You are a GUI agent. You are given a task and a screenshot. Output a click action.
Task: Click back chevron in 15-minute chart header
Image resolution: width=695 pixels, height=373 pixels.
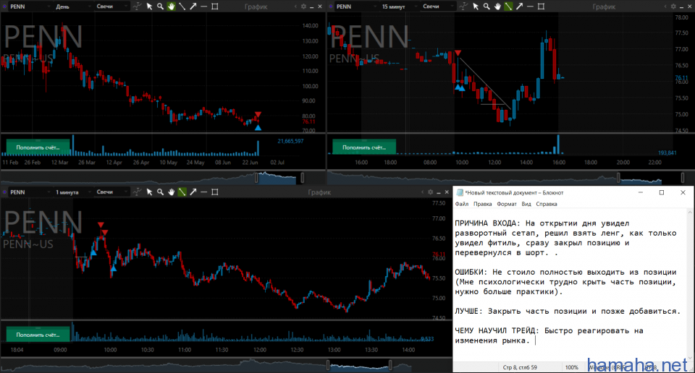(665, 7)
